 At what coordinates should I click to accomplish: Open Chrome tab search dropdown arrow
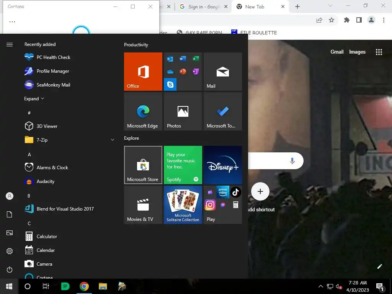tap(330, 5)
